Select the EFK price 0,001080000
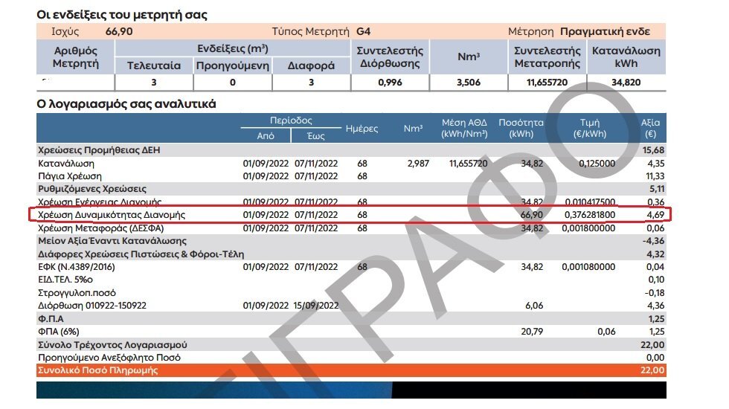 [588, 267]
